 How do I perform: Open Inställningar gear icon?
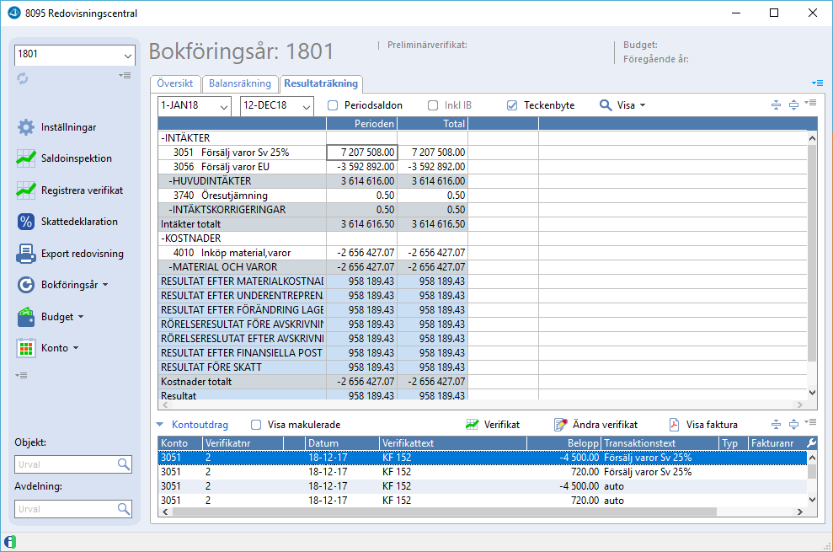click(x=26, y=127)
